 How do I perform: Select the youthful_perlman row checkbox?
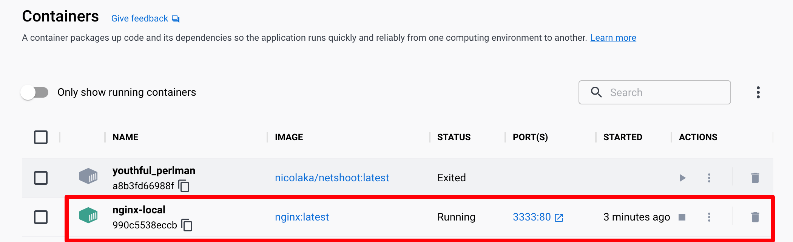point(41,178)
